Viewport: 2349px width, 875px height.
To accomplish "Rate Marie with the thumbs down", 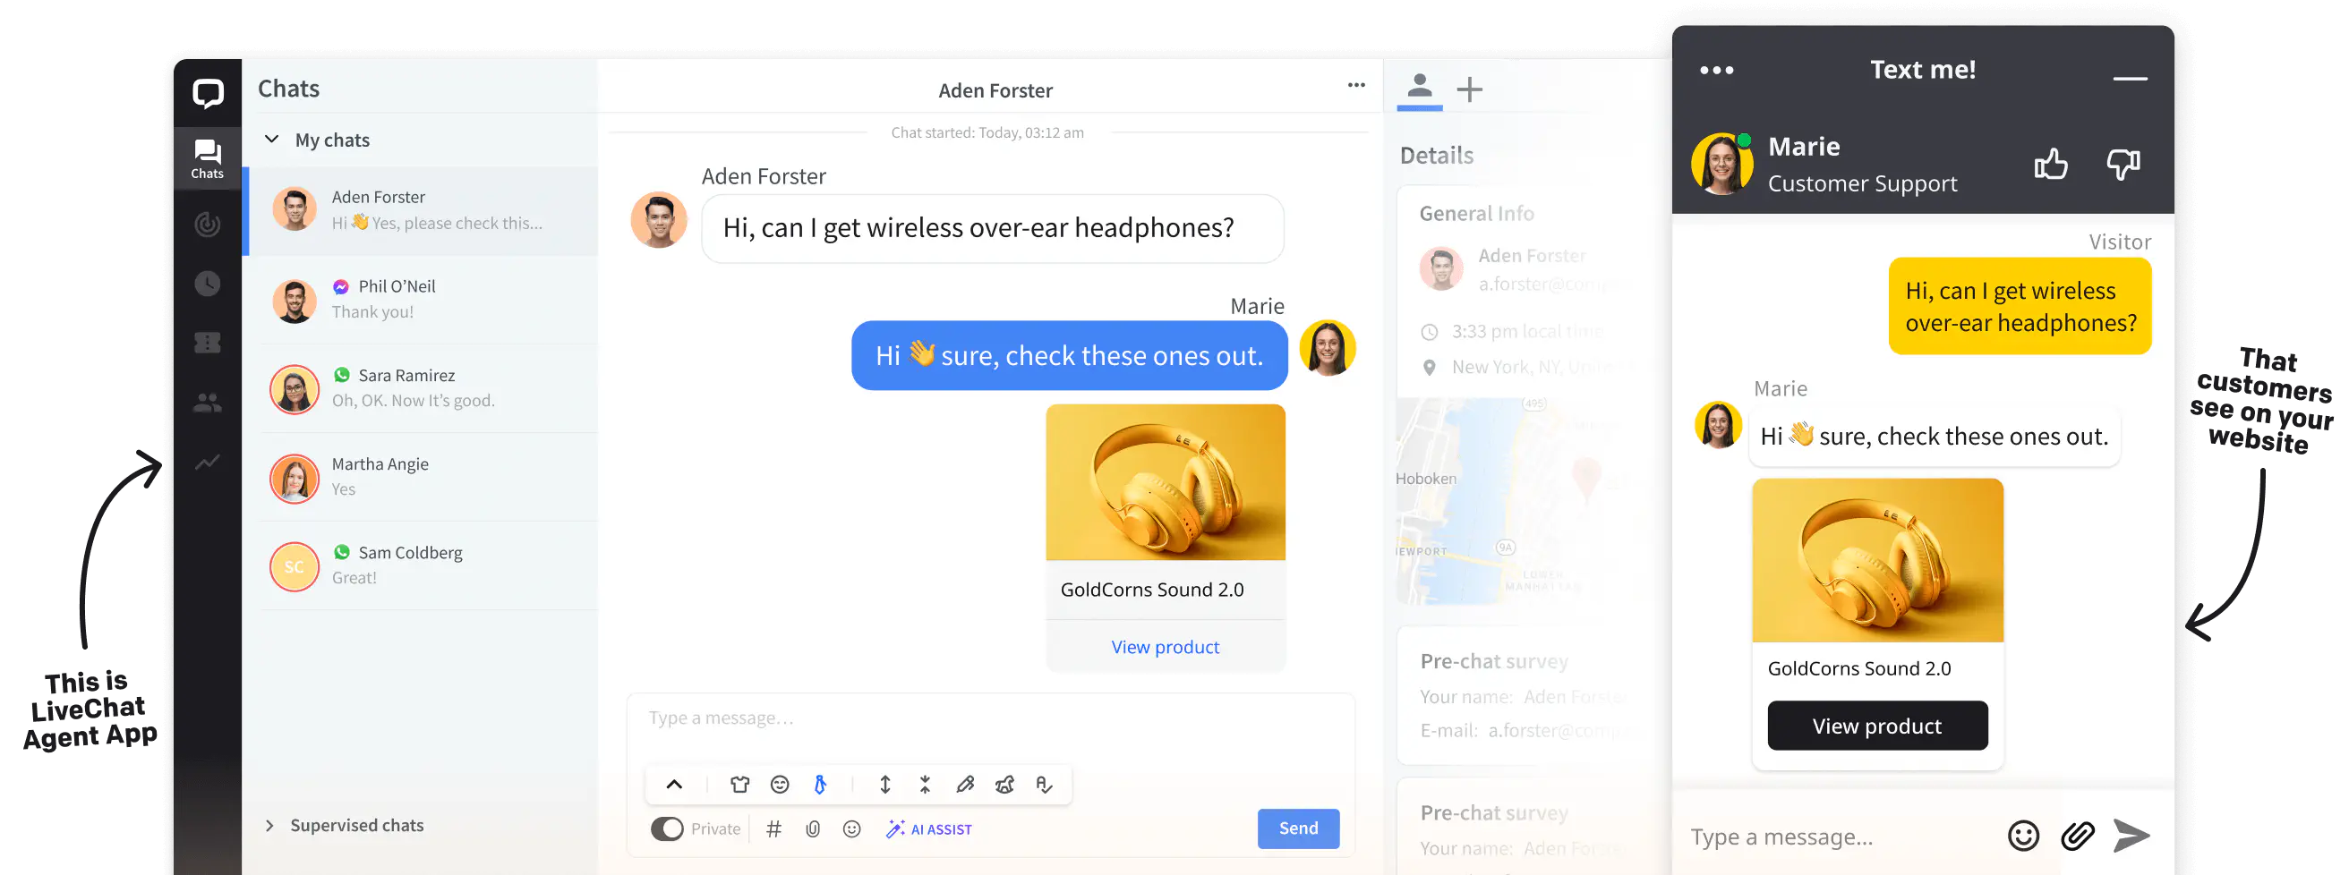I will point(2123,164).
